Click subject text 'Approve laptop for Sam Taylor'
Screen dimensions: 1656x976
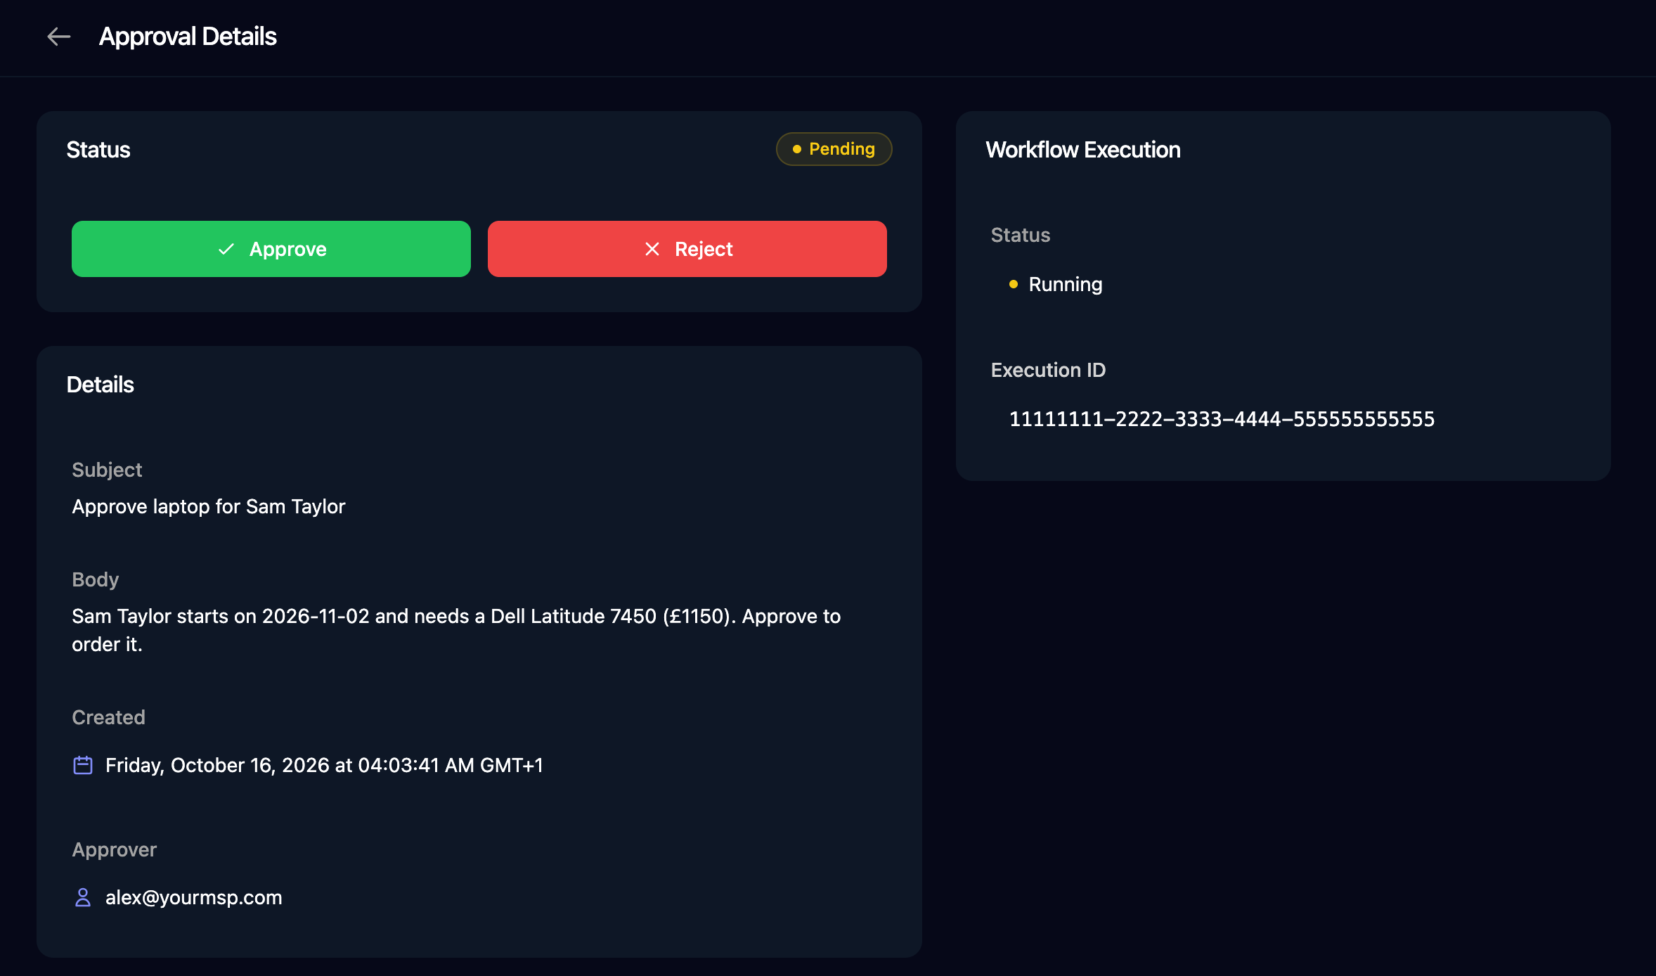click(x=209, y=506)
